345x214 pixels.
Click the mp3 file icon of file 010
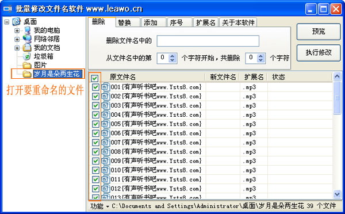(105, 170)
